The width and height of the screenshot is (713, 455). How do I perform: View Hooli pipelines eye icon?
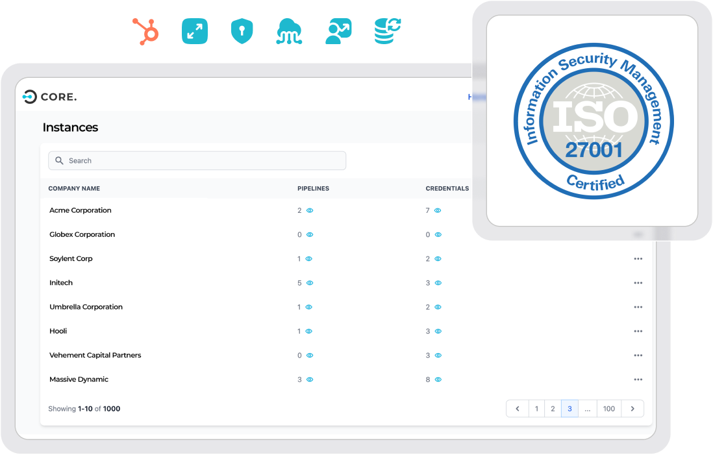click(x=309, y=331)
